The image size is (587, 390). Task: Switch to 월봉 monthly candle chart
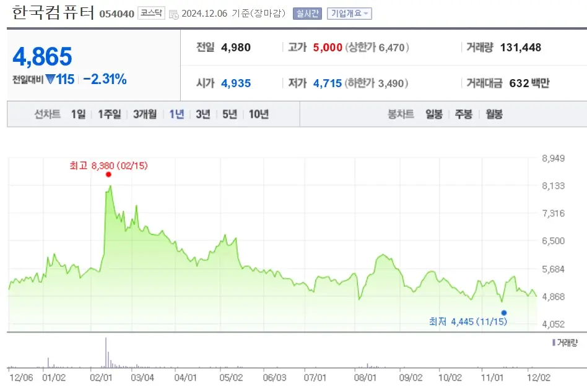click(x=494, y=114)
